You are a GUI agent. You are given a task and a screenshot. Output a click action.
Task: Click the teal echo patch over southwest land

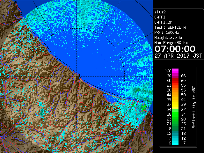42,112
